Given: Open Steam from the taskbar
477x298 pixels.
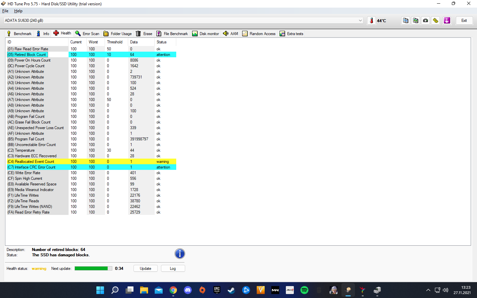Looking at the screenshot, I should [231, 290].
